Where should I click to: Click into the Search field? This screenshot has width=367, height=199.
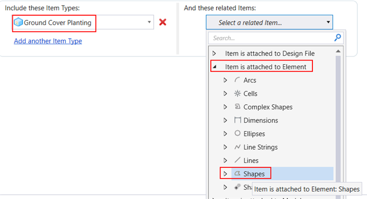[x=271, y=38]
